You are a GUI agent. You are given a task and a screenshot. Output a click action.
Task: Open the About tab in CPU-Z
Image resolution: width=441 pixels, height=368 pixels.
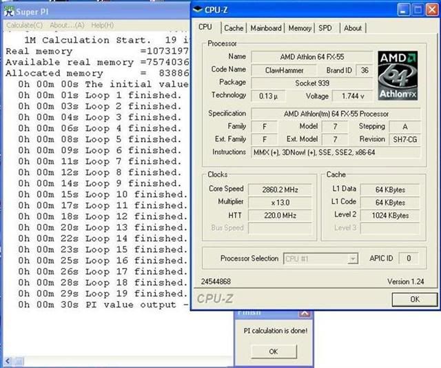click(353, 28)
